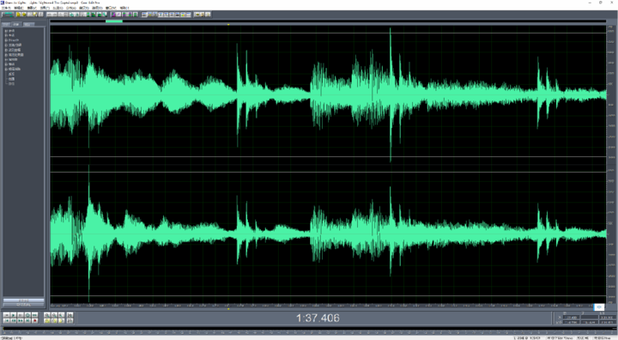Open the 生成 (Generate) menu

(58, 8)
